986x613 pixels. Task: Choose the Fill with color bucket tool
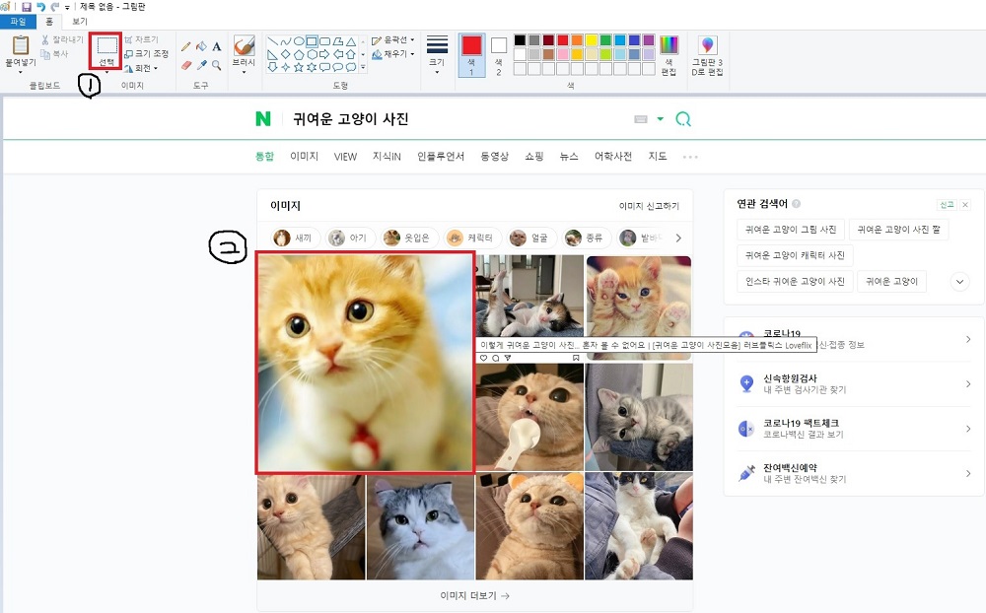tap(201, 46)
